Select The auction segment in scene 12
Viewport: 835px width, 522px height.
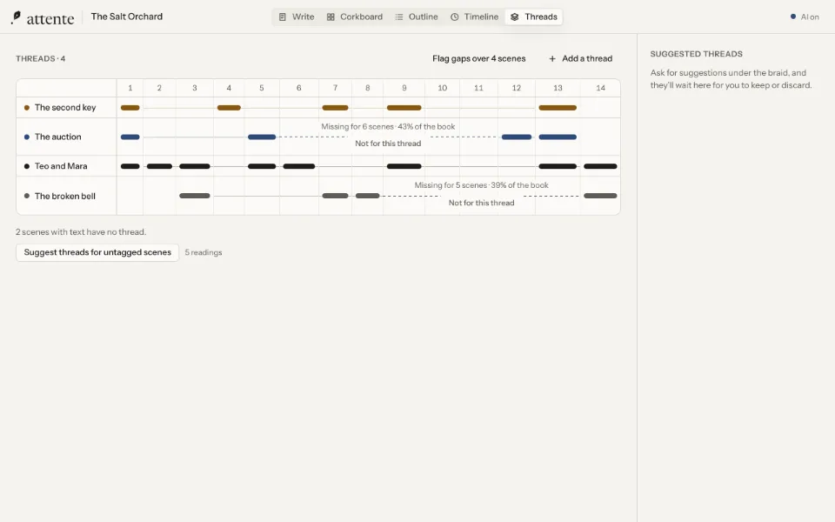pyautogui.click(x=517, y=137)
